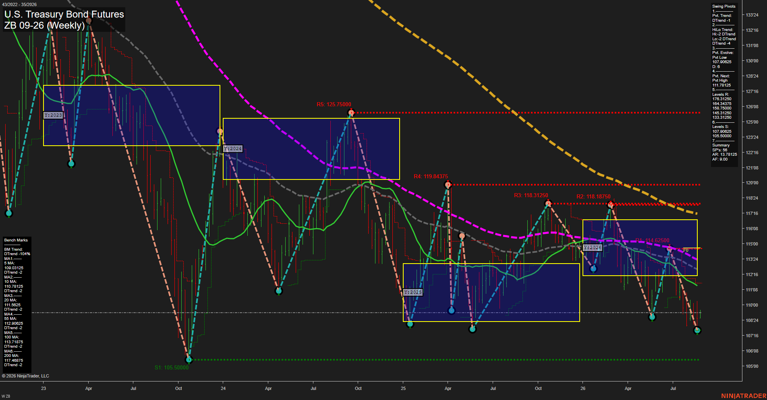Click the F0 marker label near R1 line

pos(686,250)
